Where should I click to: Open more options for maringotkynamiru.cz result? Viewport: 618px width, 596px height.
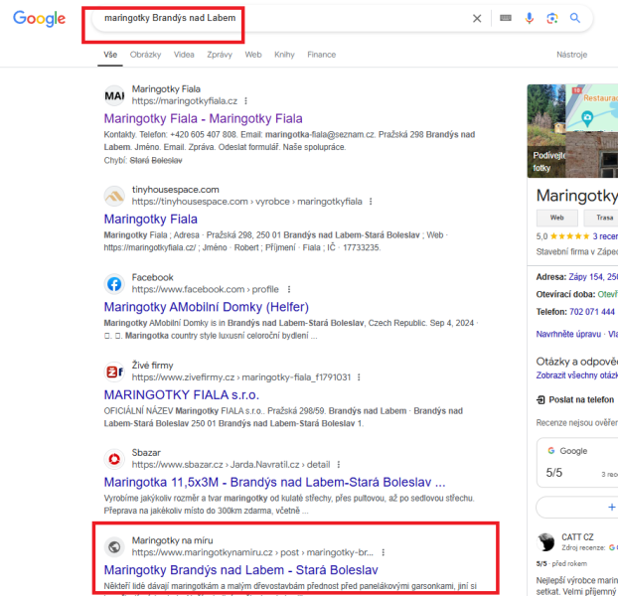click(x=384, y=552)
